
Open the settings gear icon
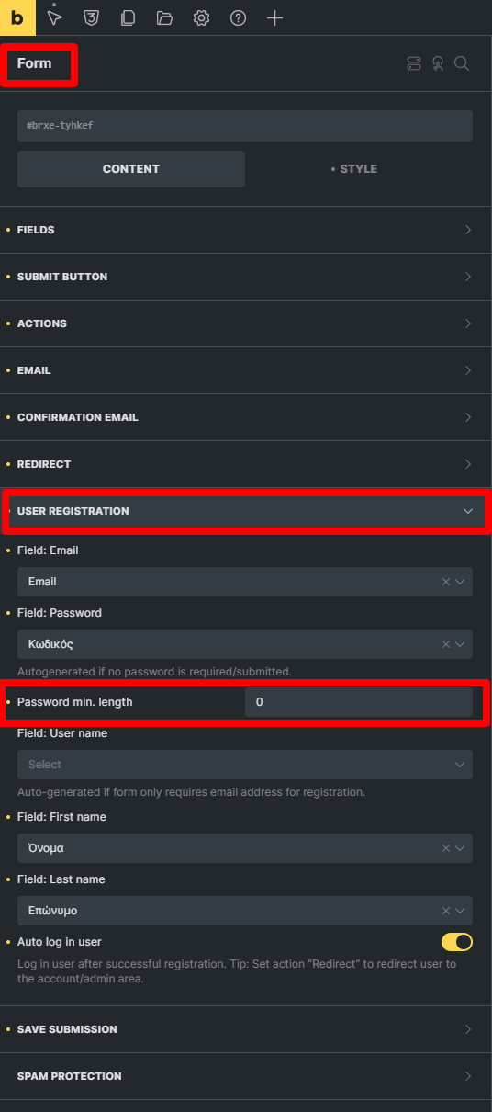[x=201, y=17]
